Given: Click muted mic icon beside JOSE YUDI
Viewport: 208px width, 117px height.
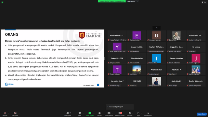Looking at the screenshot, I should [x=128, y=85].
